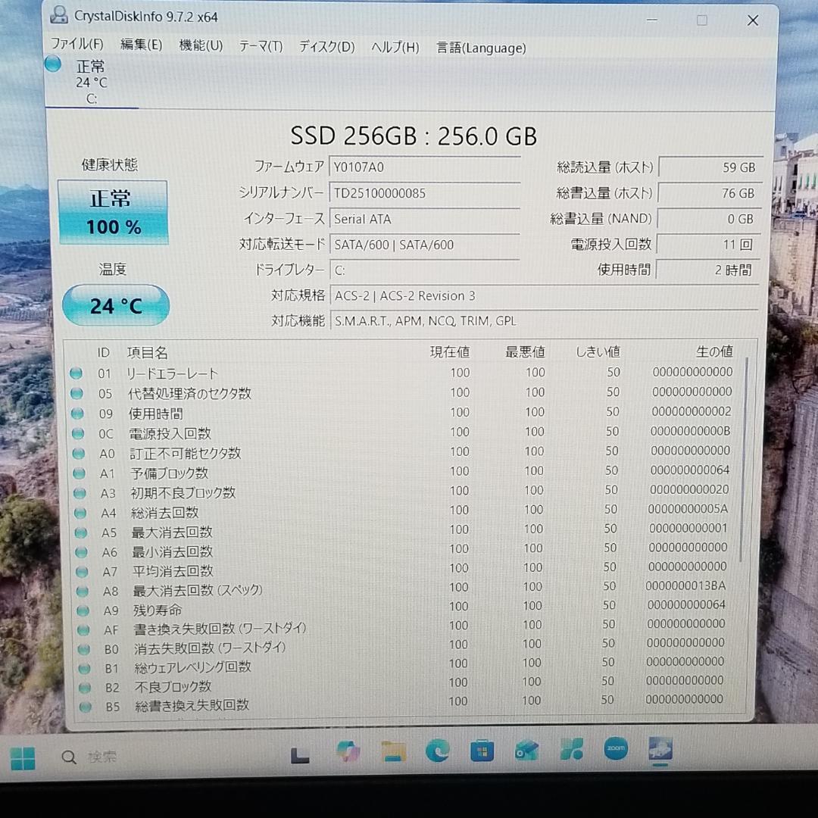Screen dimensions: 818x818
Task: Open Outlook from the taskbar
Action: [526, 750]
